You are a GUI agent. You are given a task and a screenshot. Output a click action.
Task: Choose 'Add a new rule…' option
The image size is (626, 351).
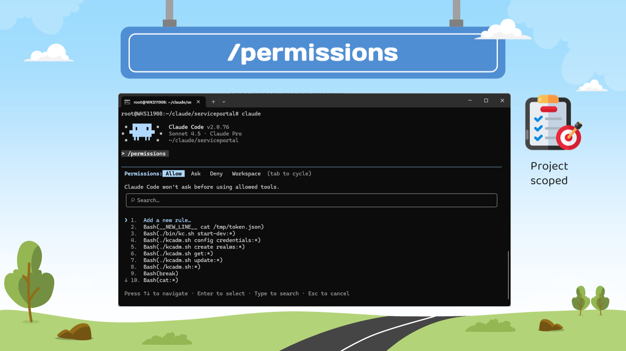click(x=167, y=220)
